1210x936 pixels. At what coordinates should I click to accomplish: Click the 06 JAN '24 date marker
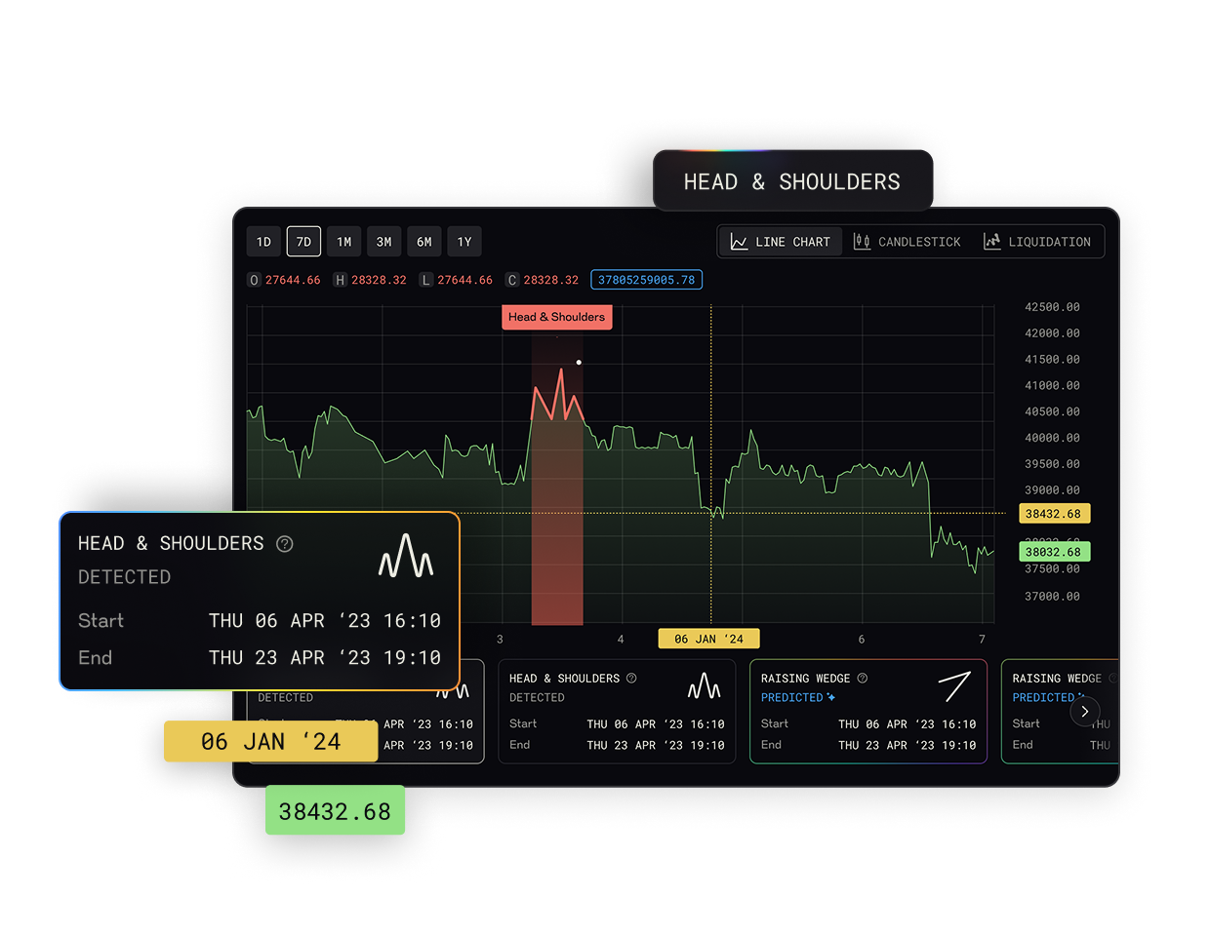[x=709, y=639]
